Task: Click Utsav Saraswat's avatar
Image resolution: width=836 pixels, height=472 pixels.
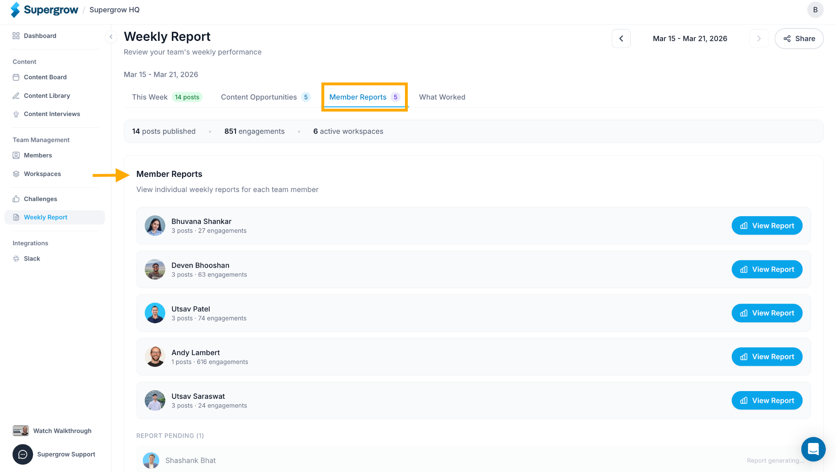Action: coord(155,400)
